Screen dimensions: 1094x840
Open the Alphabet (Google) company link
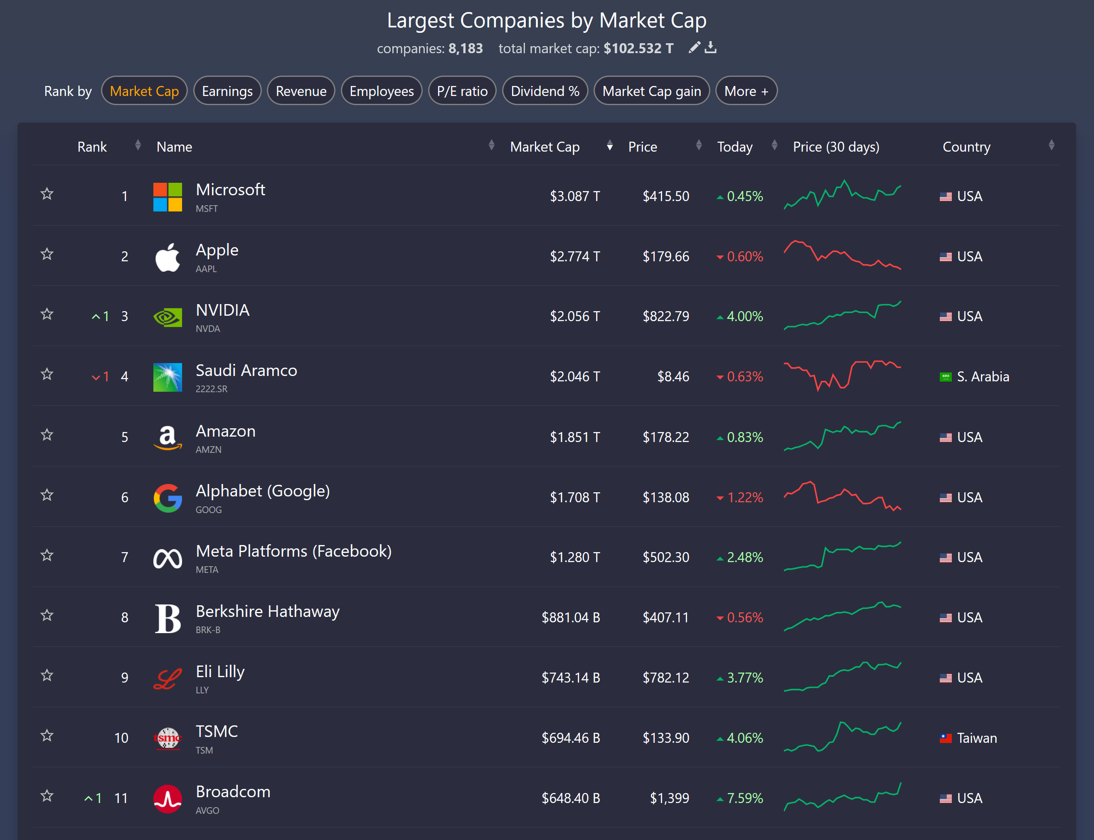pos(263,491)
